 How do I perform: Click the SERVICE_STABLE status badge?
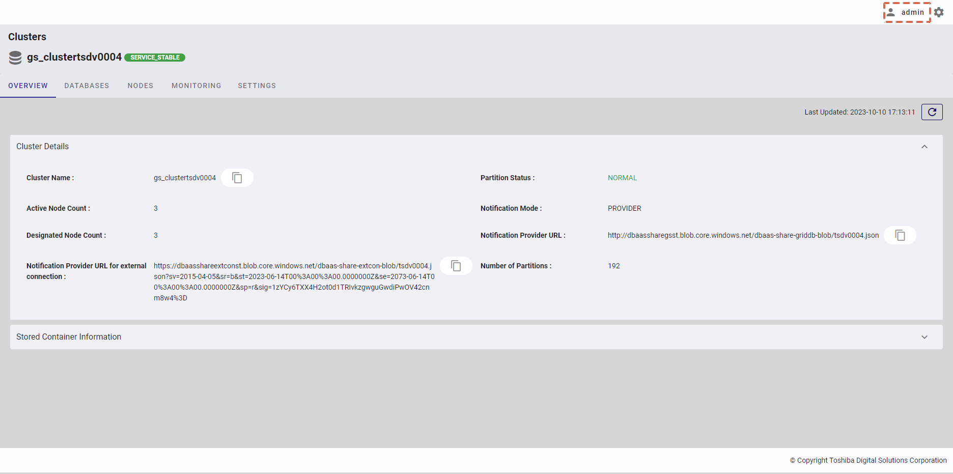pos(155,58)
